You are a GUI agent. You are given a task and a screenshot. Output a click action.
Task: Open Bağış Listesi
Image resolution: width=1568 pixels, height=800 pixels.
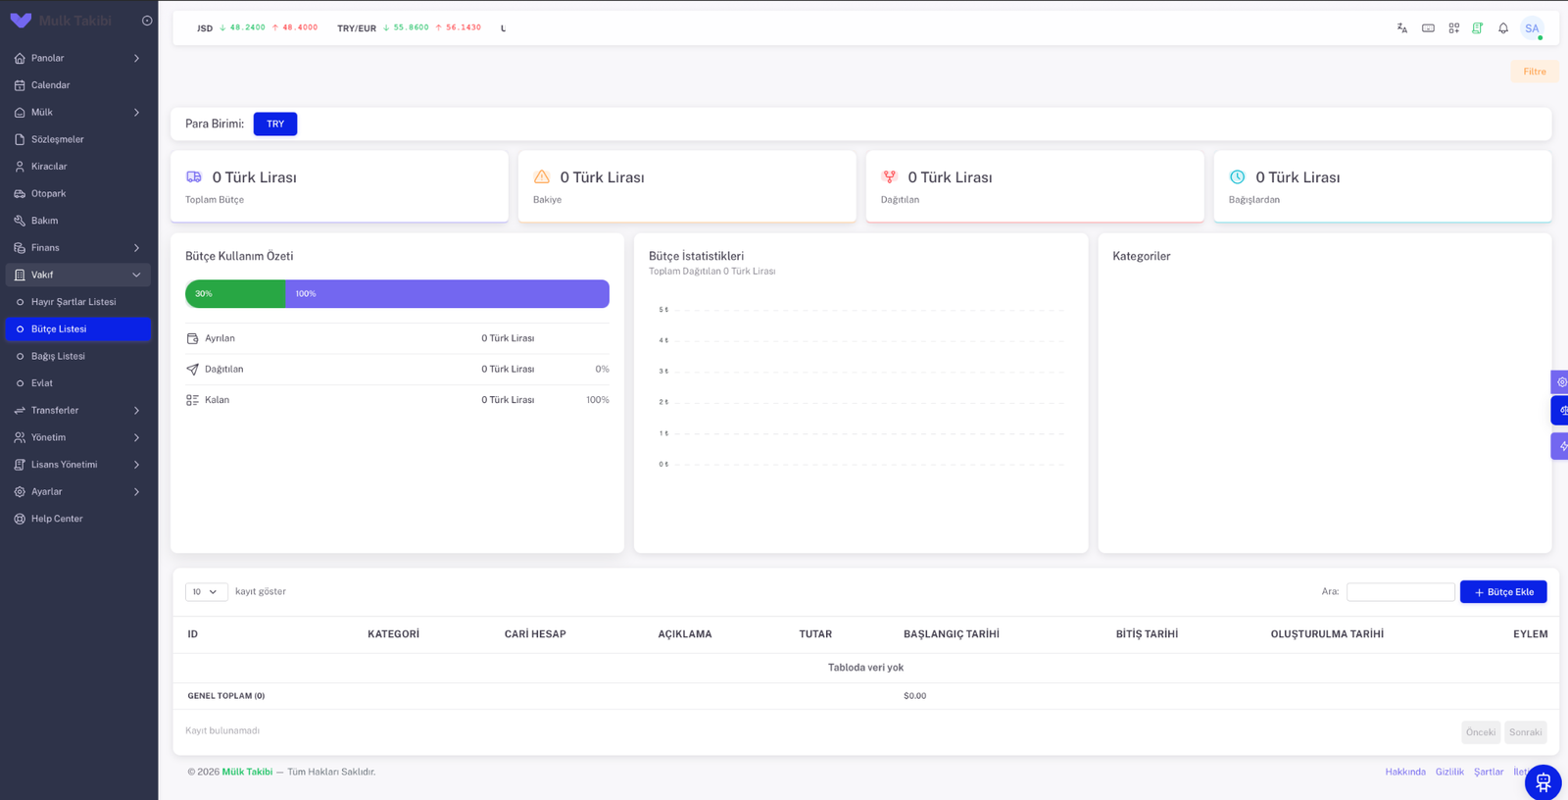coord(78,356)
